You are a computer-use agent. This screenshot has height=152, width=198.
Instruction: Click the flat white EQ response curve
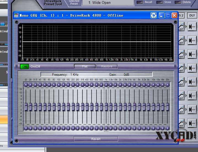click(x=97, y=42)
